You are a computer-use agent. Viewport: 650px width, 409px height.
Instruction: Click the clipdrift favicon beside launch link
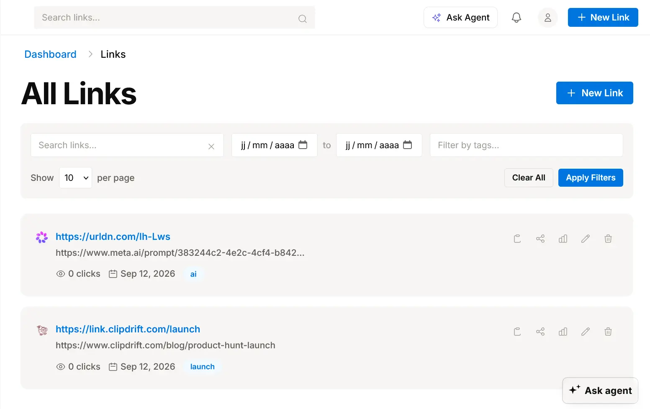click(x=42, y=330)
